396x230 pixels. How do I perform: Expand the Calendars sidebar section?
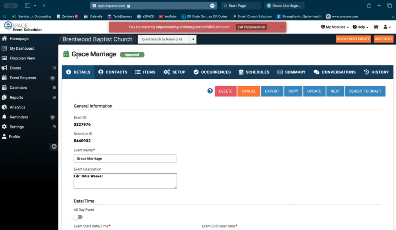pos(54,88)
